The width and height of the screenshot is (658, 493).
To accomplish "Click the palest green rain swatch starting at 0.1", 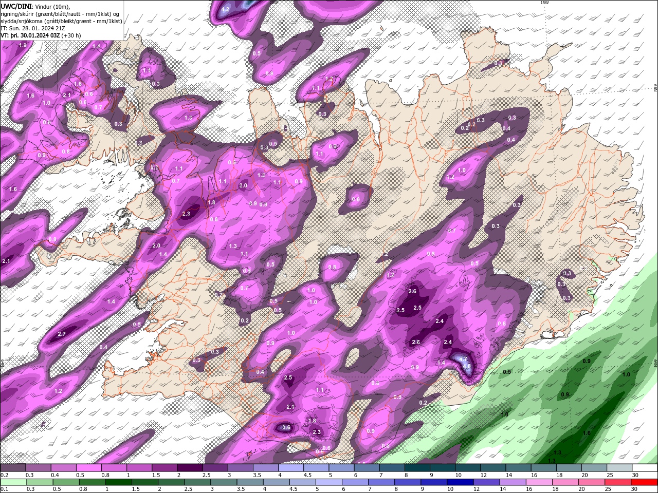I will [13, 482].
